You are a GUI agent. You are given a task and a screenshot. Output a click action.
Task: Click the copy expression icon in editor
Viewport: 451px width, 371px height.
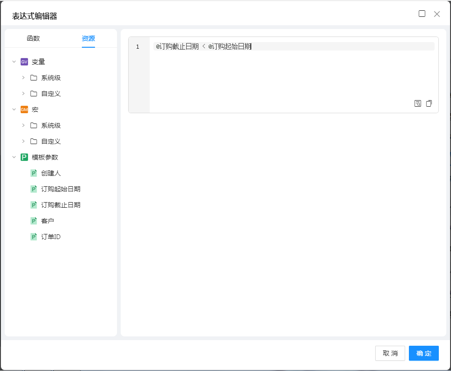[429, 103]
